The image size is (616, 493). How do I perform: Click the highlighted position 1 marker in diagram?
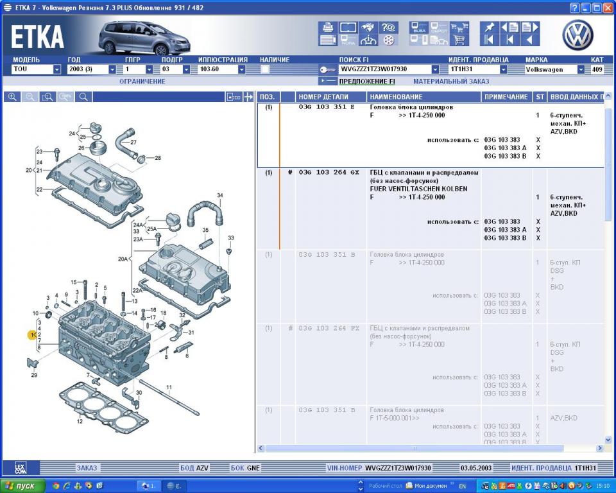pyautogui.click(x=32, y=335)
